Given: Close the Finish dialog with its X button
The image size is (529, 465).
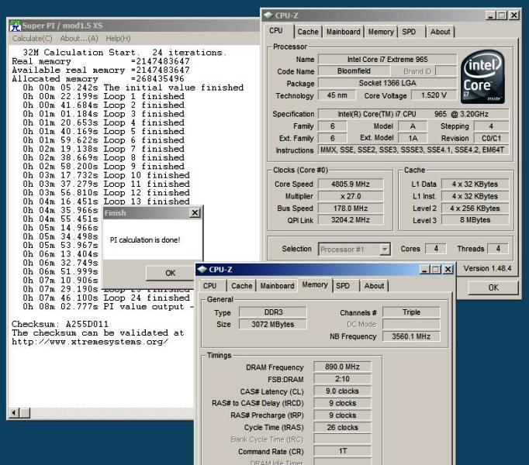Looking at the screenshot, I should coord(195,213).
